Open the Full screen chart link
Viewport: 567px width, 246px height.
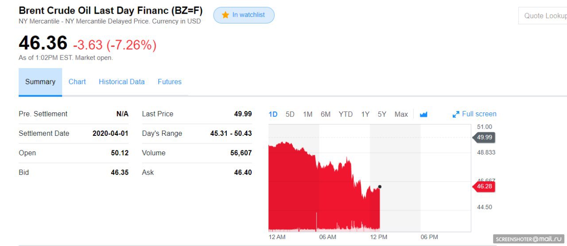click(474, 114)
